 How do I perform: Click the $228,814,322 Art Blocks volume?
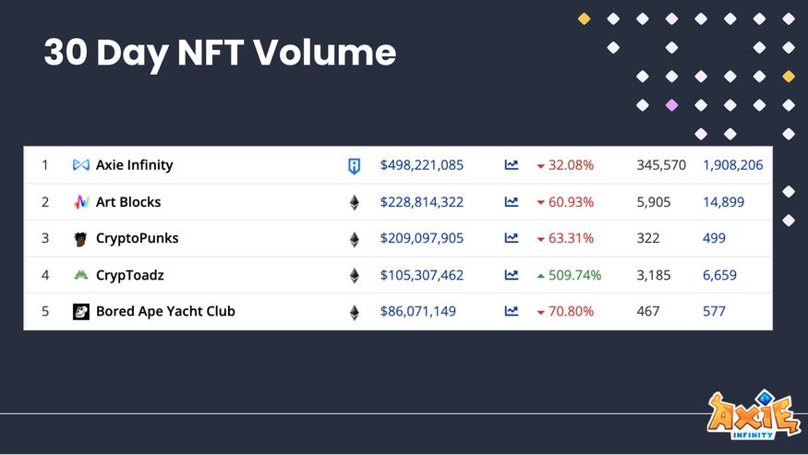[422, 202]
